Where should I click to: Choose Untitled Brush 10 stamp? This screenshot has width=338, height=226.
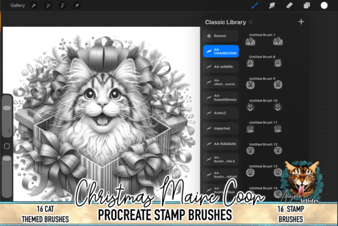(x=264, y=105)
